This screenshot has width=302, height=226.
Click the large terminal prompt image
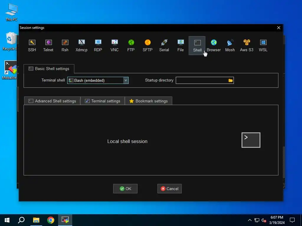point(251,140)
